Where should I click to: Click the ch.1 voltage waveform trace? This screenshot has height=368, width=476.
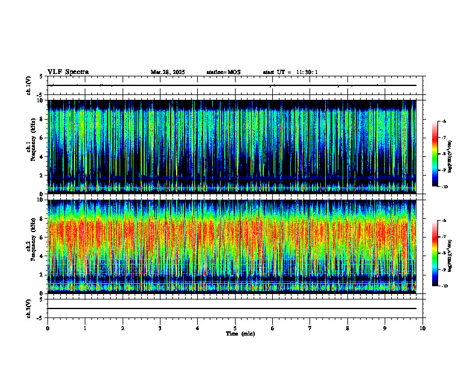[x=232, y=85]
